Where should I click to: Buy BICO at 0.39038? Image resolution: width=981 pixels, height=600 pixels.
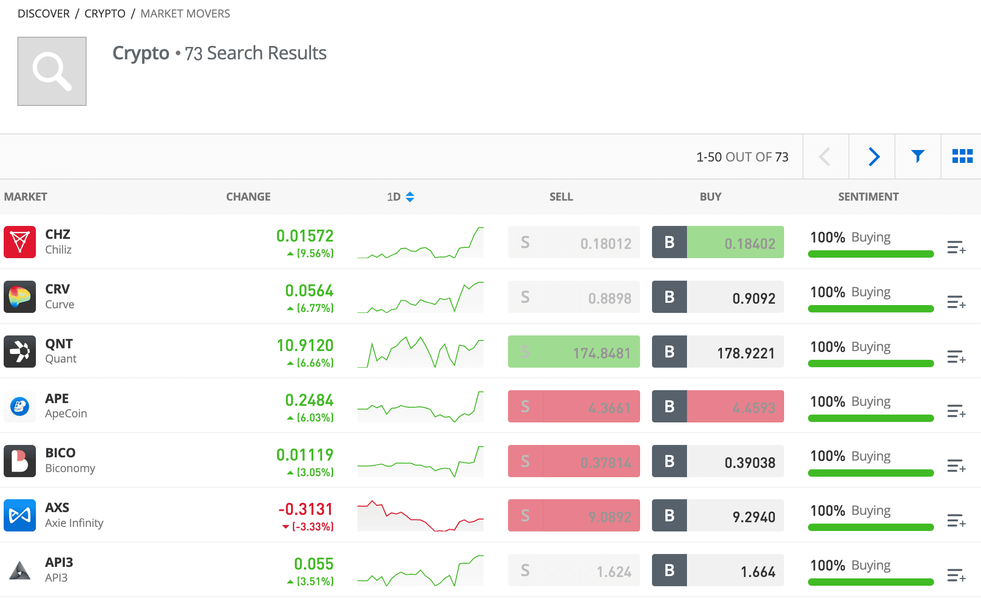coord(718,461)
